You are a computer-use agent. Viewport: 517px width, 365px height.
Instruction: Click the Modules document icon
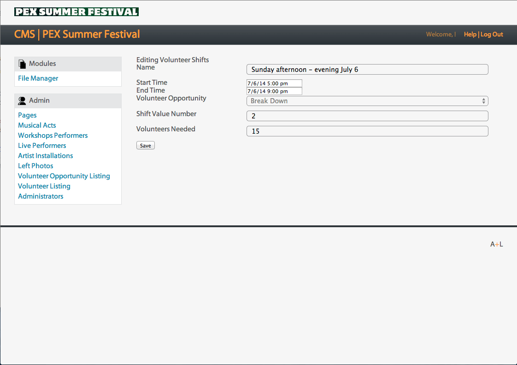coord(22,64)
